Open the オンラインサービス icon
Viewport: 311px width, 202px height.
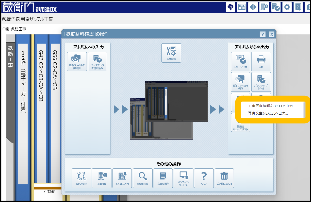tap(183, 178)
